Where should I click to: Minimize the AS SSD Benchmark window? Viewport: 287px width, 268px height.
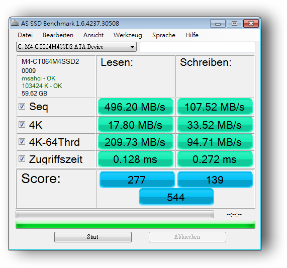coord(218,24)
